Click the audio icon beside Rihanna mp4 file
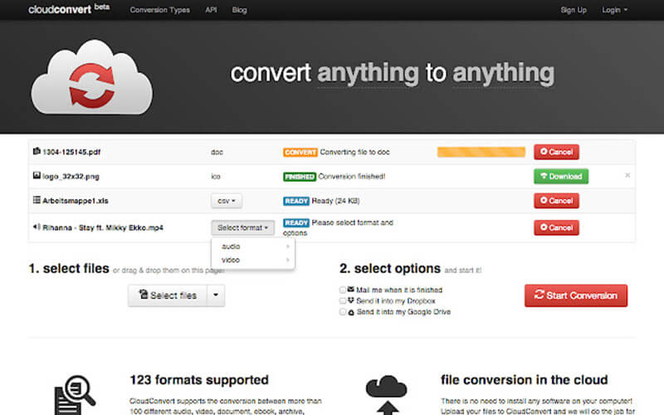664x415 pixels. (36, 227)
